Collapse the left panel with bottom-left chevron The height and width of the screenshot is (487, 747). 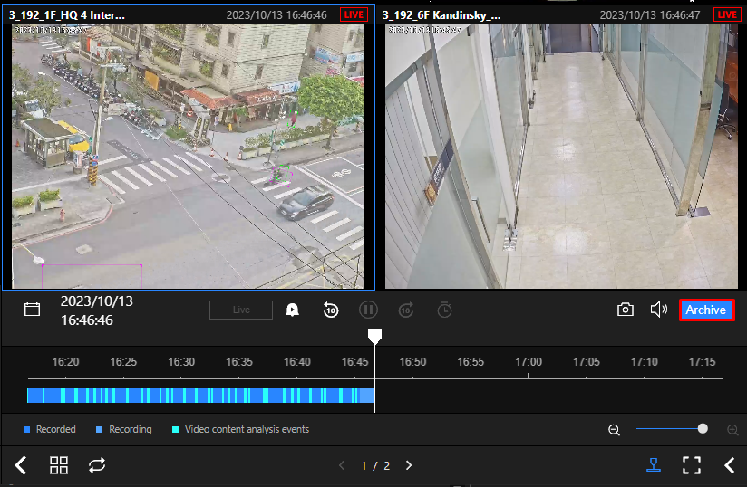tap(21, 465)
